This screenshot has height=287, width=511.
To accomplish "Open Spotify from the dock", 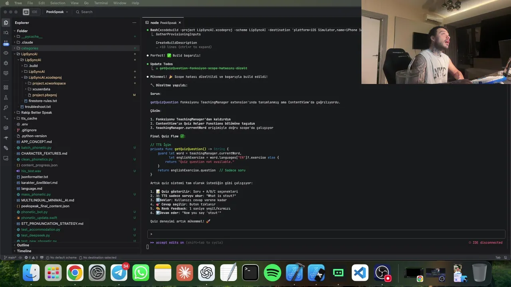I will [x=272, y=273].
